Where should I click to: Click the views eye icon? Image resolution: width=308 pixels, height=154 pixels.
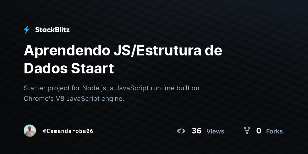coord(181,131)
